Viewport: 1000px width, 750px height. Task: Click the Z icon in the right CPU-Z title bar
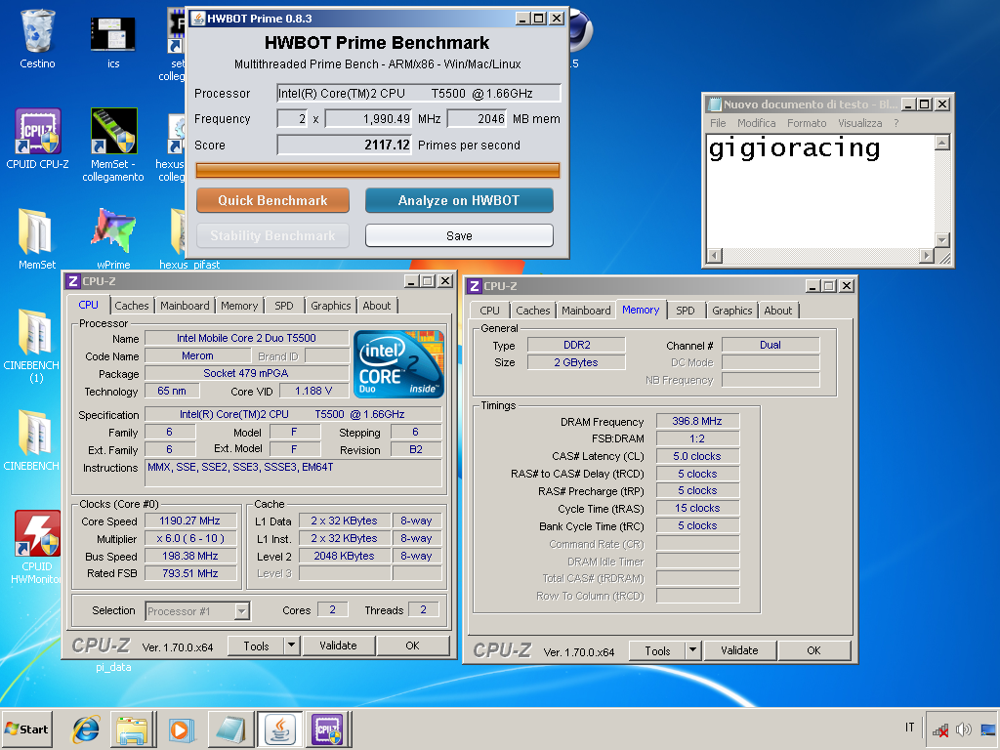[475, 286]
